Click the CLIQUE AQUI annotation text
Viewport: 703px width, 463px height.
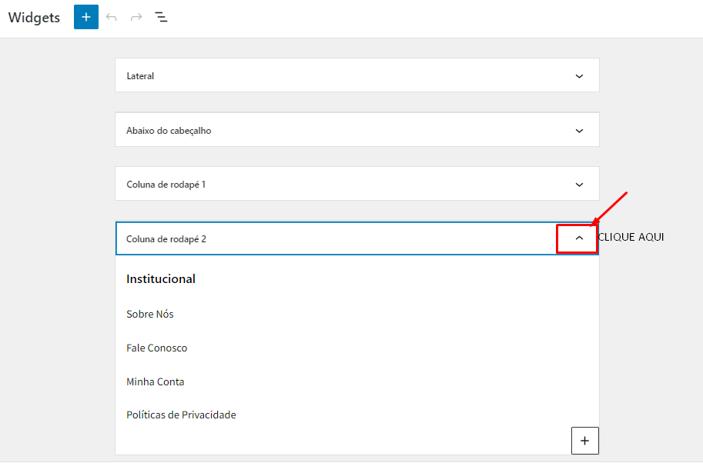click(x=631, y=237)
